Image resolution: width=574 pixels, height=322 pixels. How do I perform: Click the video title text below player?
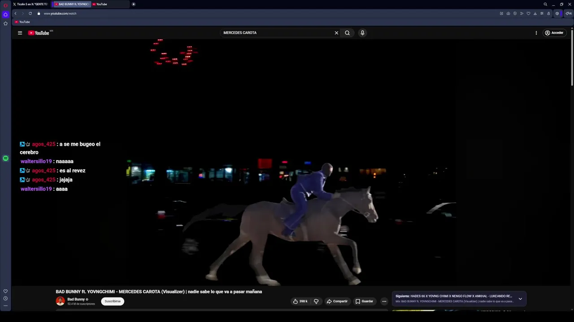tap(159, 292)
